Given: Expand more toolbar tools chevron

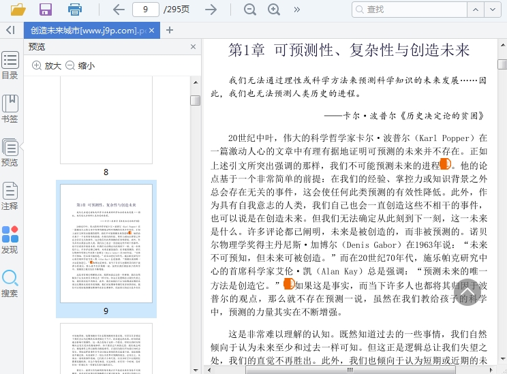Looking at the screenshot, I should [297, 10].
